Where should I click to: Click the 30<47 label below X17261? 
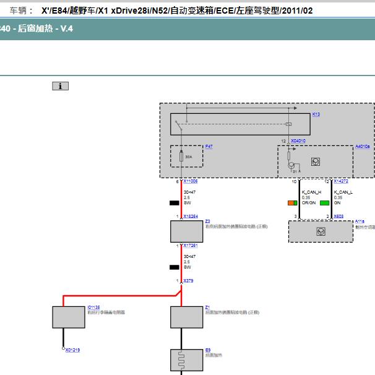[x=189, y=256]
